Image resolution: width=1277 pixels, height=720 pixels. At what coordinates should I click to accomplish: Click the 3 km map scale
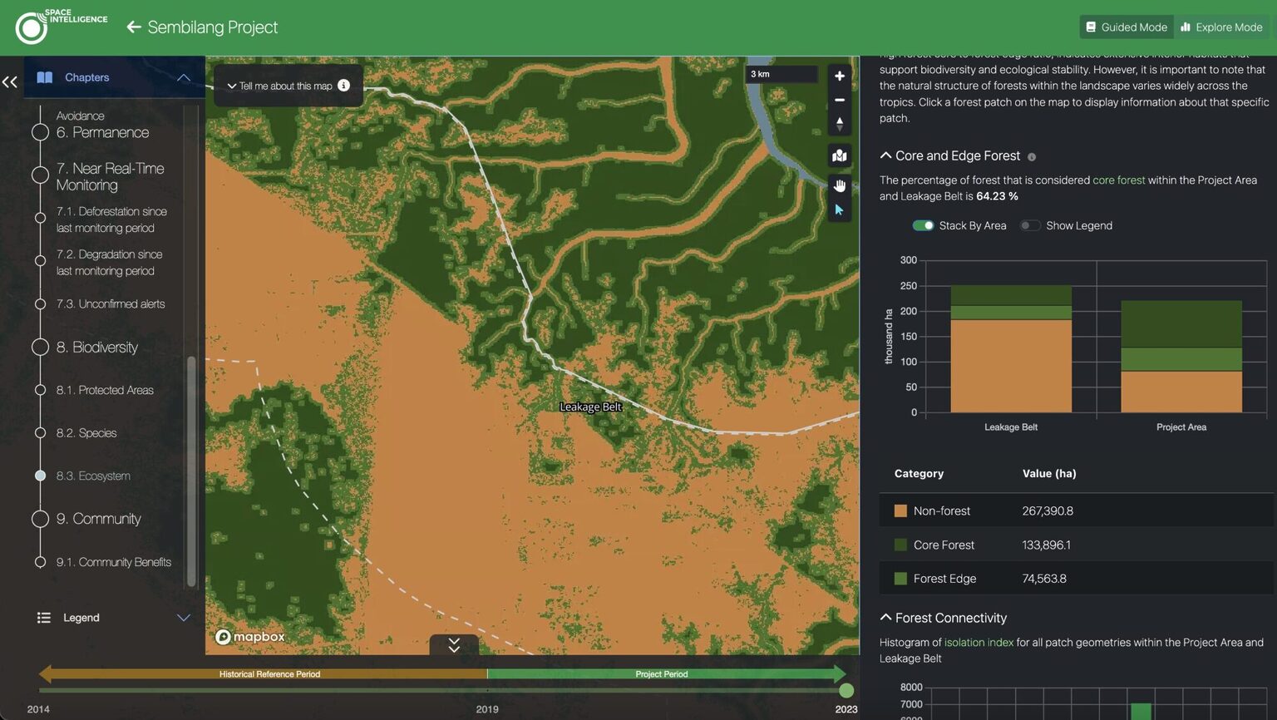point(781,74)
